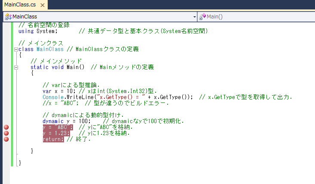Open the MainClass type dropdown arrow
315x184 pixels.
[195, 17]
